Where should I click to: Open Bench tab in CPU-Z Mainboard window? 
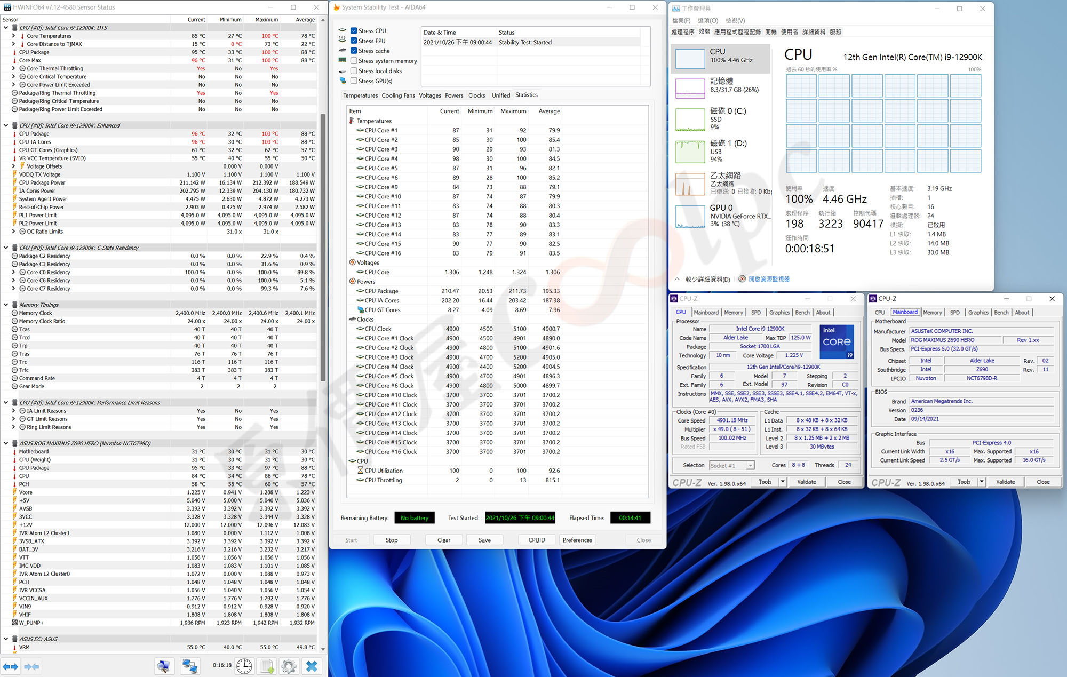1001,313
